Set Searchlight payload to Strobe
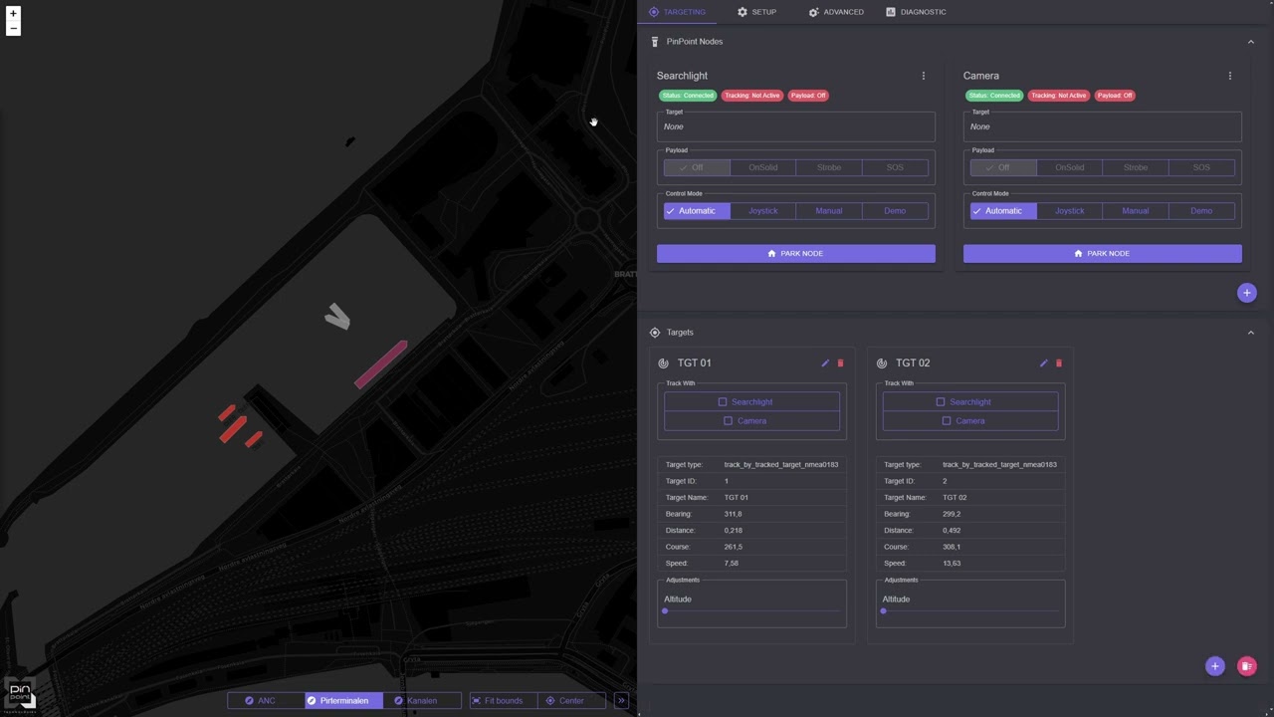This screenshot has width=1274, height=717. tap(829, 168)
